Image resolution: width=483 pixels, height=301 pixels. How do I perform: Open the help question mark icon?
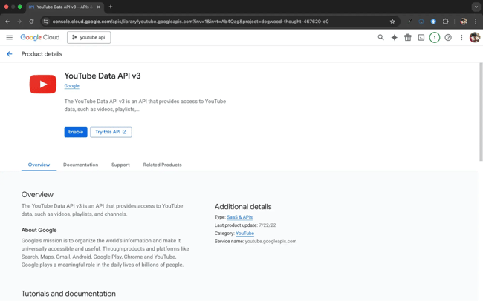(448, 37)
